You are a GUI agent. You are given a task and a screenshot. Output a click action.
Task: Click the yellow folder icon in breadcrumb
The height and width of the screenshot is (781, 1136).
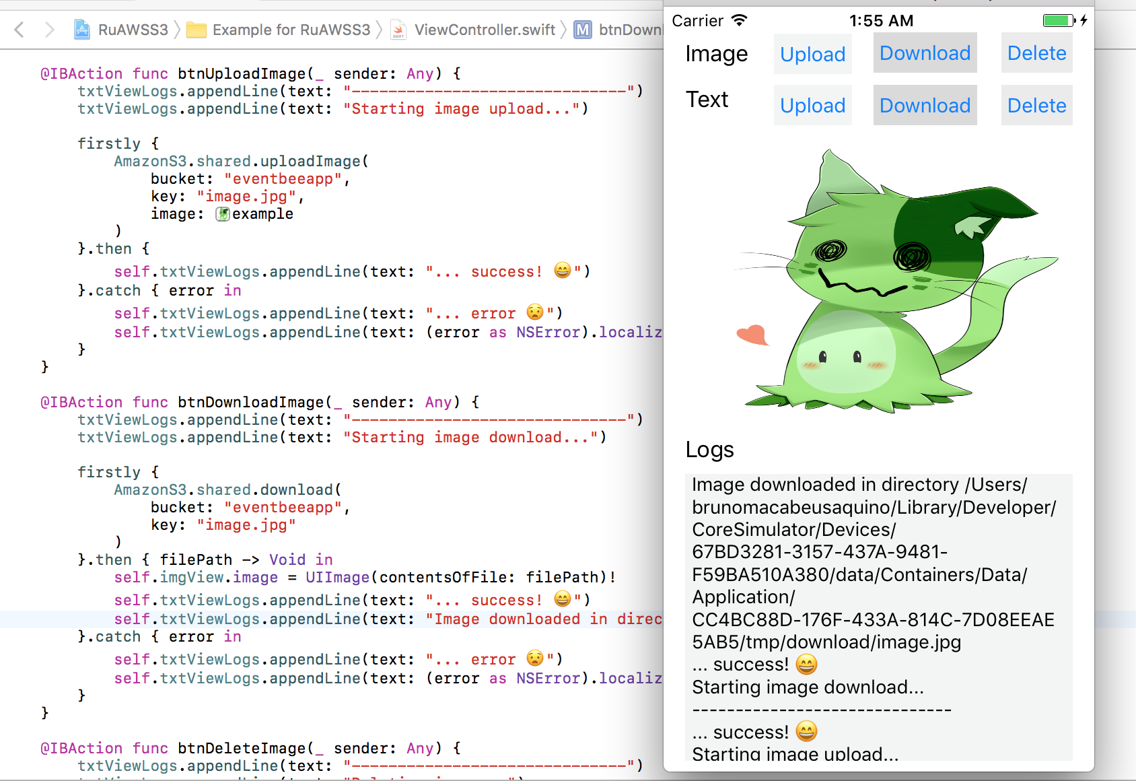197,30
